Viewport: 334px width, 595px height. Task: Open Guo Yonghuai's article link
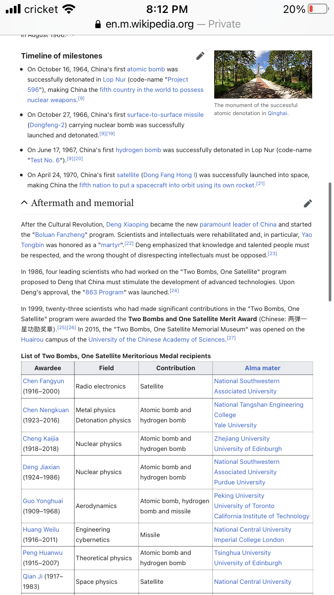[43, 501]
